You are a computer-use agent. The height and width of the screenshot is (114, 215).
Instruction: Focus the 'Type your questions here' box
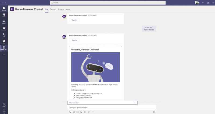tap(112, 108)
